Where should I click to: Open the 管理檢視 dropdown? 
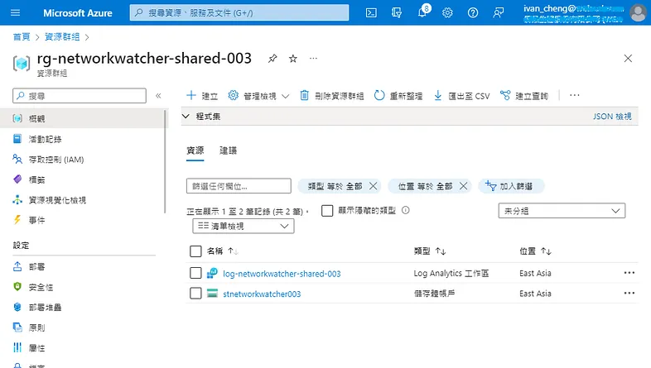(258, 96)
